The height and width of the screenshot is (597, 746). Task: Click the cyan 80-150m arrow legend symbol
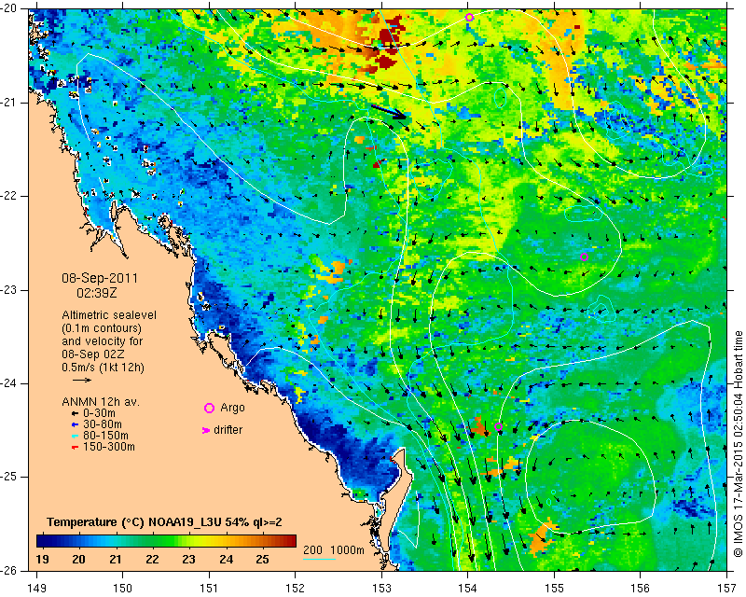pyautogui.click(x=75, y=436)
